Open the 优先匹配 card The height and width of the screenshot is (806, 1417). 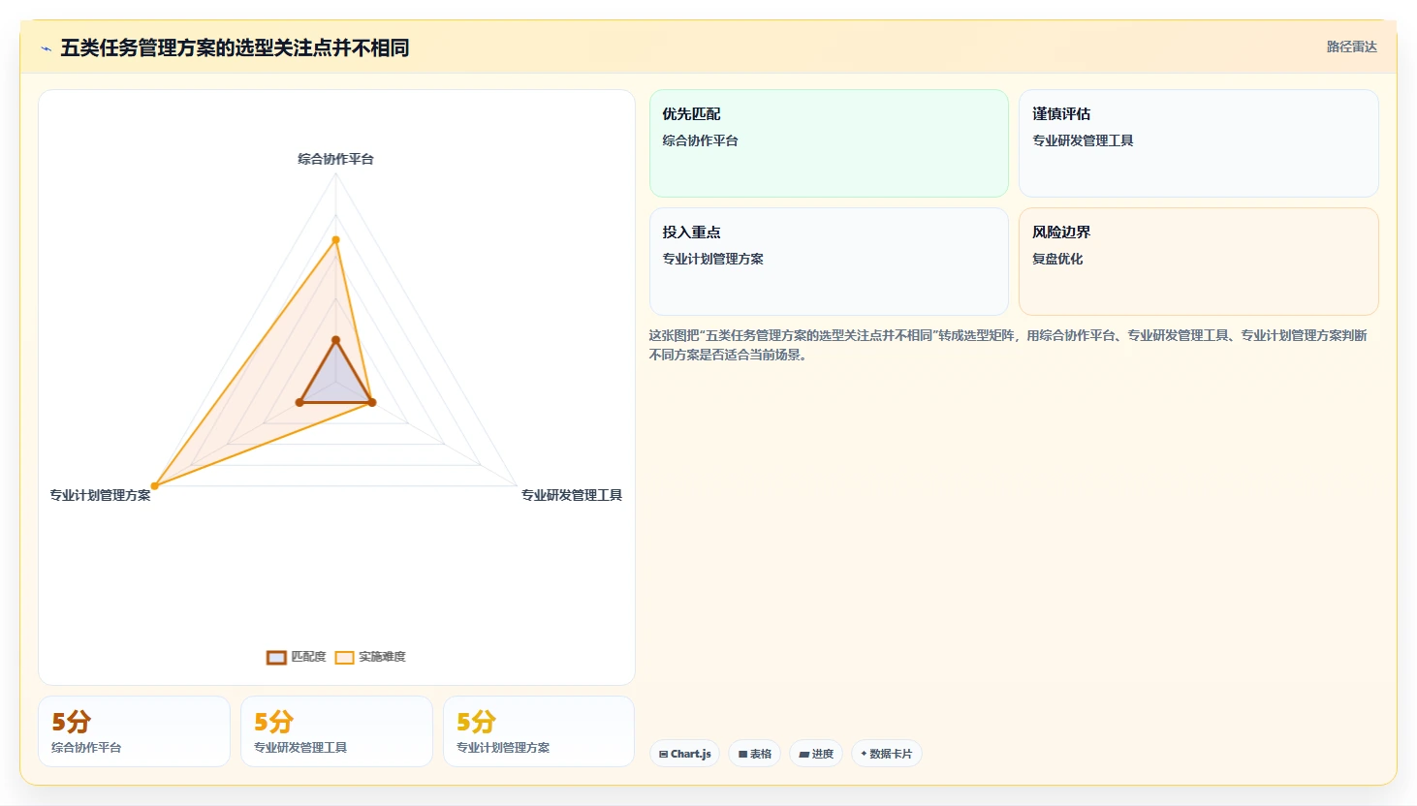point(829,143)
